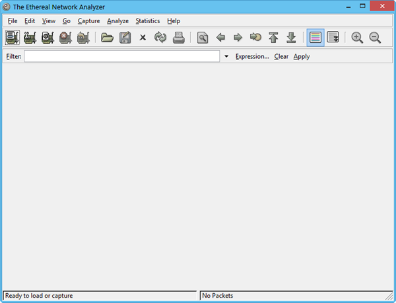Go to a specific packet number
The height and width of the screenshot is (303, 396).
[255, 38]
